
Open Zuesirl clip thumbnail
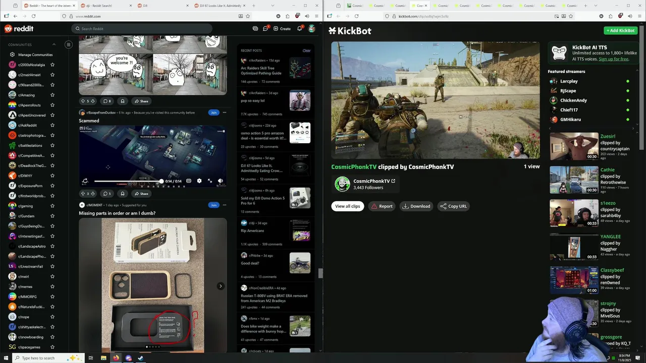tap(574, 146)
